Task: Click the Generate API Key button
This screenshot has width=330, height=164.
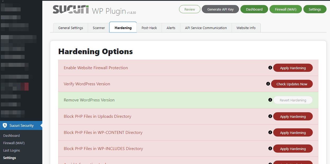Action: (x=220, y=9)
